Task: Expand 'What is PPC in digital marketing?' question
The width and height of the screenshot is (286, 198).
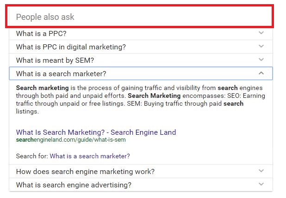Action: (x=70, y=47)
